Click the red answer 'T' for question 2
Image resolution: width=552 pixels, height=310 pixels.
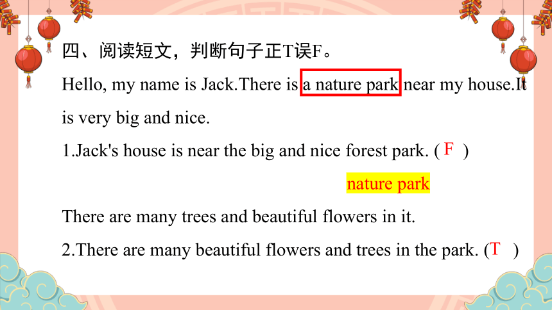coord(495,249)
